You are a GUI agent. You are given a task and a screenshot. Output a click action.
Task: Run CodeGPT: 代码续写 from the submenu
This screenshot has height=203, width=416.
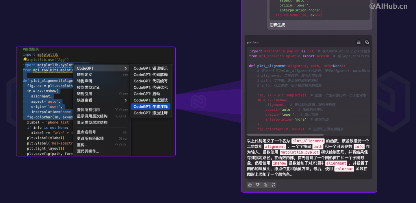[x=151, y=81]
